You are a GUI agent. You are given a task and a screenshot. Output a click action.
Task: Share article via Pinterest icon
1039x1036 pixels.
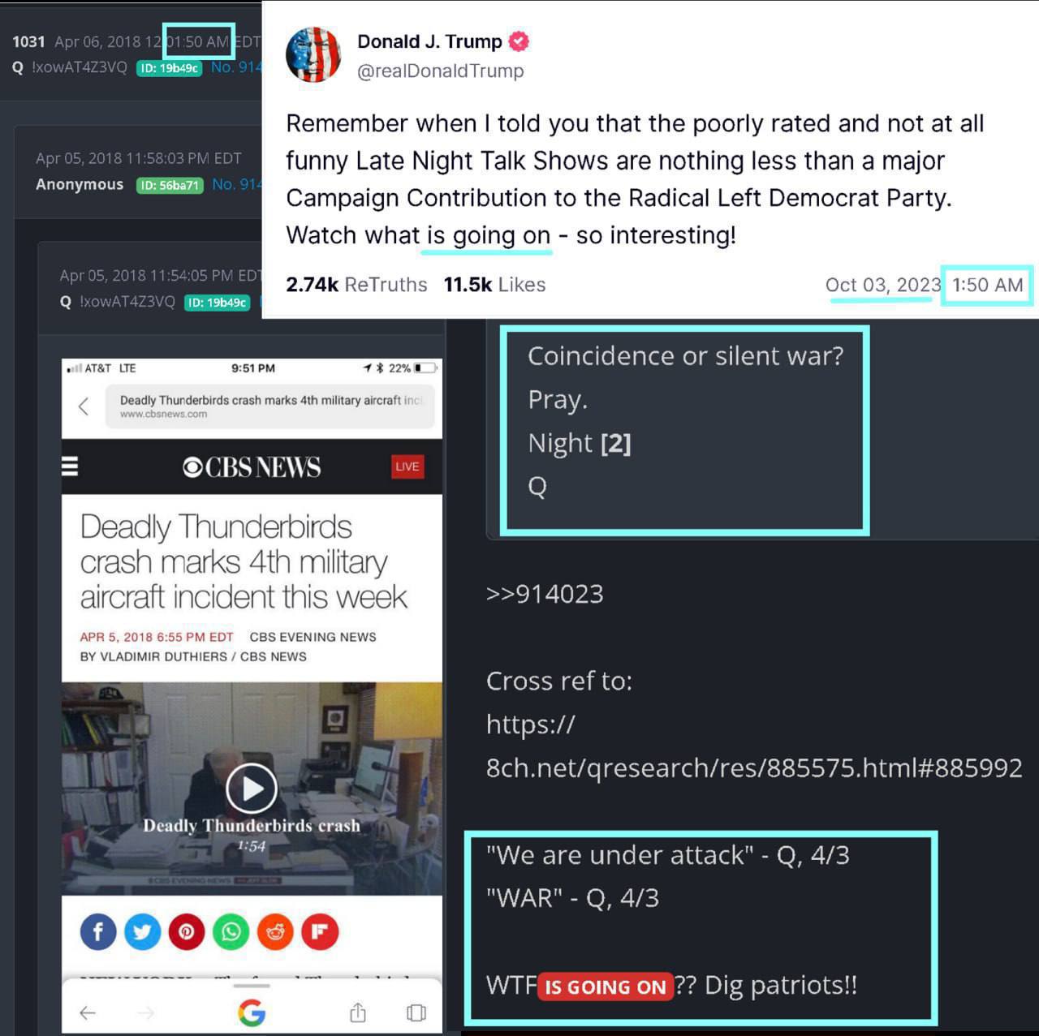pyautogui.click(x=187, y=931)
